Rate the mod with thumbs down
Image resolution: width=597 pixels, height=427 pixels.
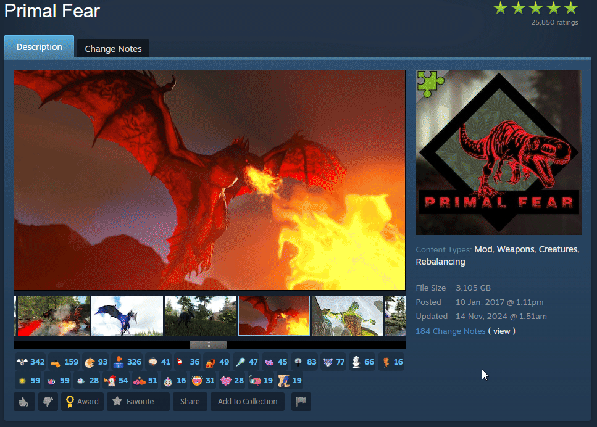click(48, 402)
